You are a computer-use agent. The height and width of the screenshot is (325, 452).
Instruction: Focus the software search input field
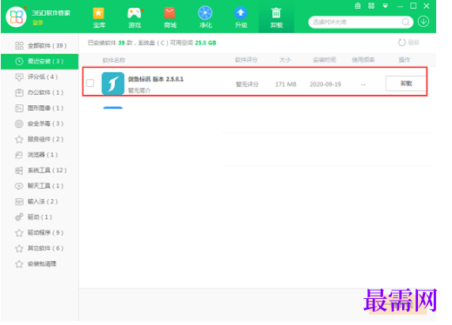coord(356,22)
